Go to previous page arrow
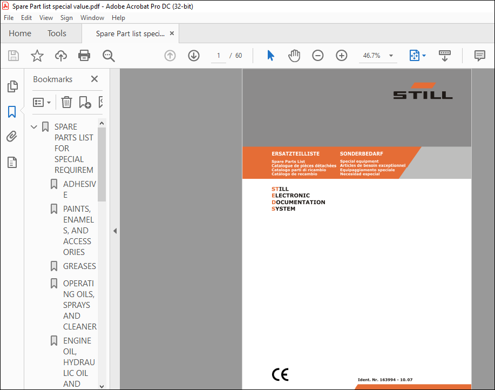 click(170, 56)
